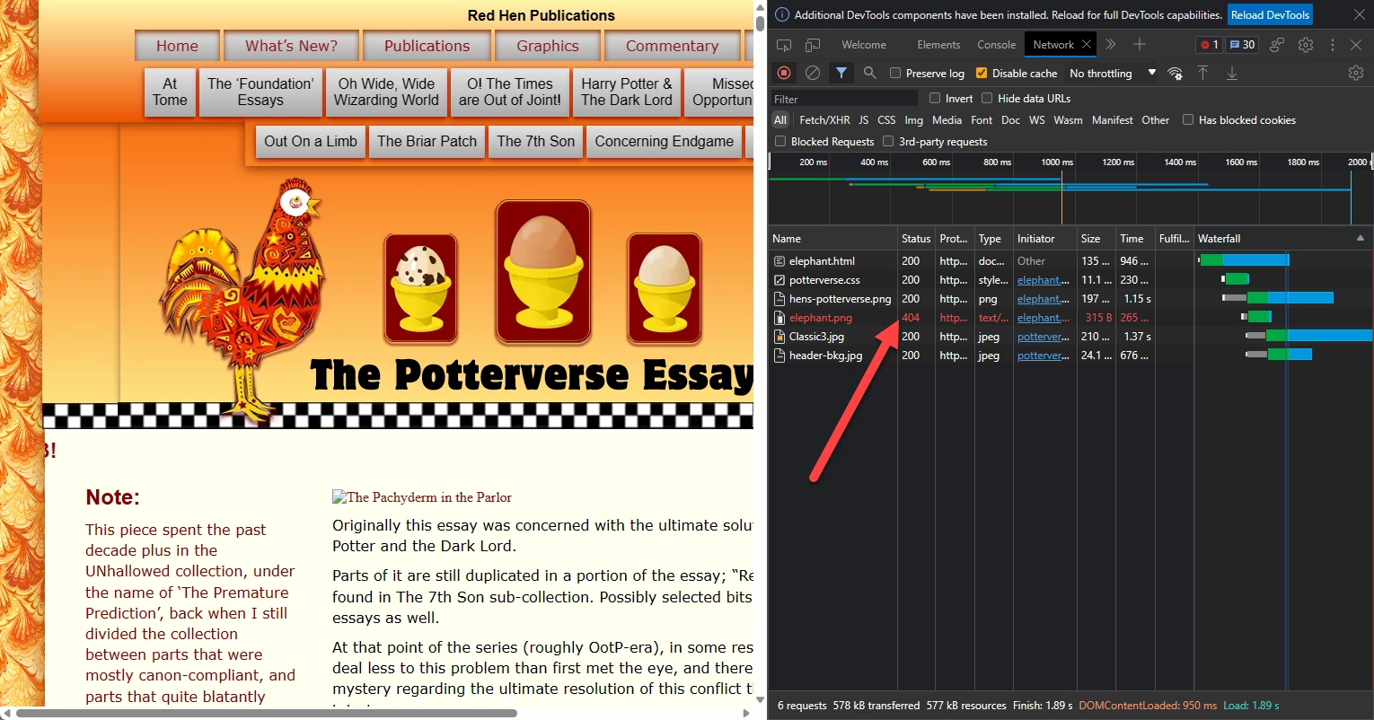Screen dimensions: 1374x720
Task: Dismiss the DevTools components info bar
Action: [x=1359, y=14]
